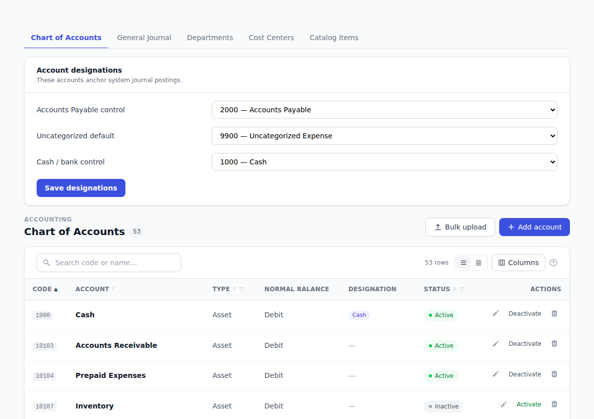Screen dimensions: 594x419
Task: Deactivate the Accounts Receivable account
Action: [x=525, y=344]
